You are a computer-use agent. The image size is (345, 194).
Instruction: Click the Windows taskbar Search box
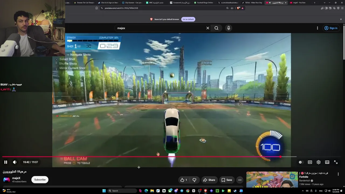pos(122,191)
